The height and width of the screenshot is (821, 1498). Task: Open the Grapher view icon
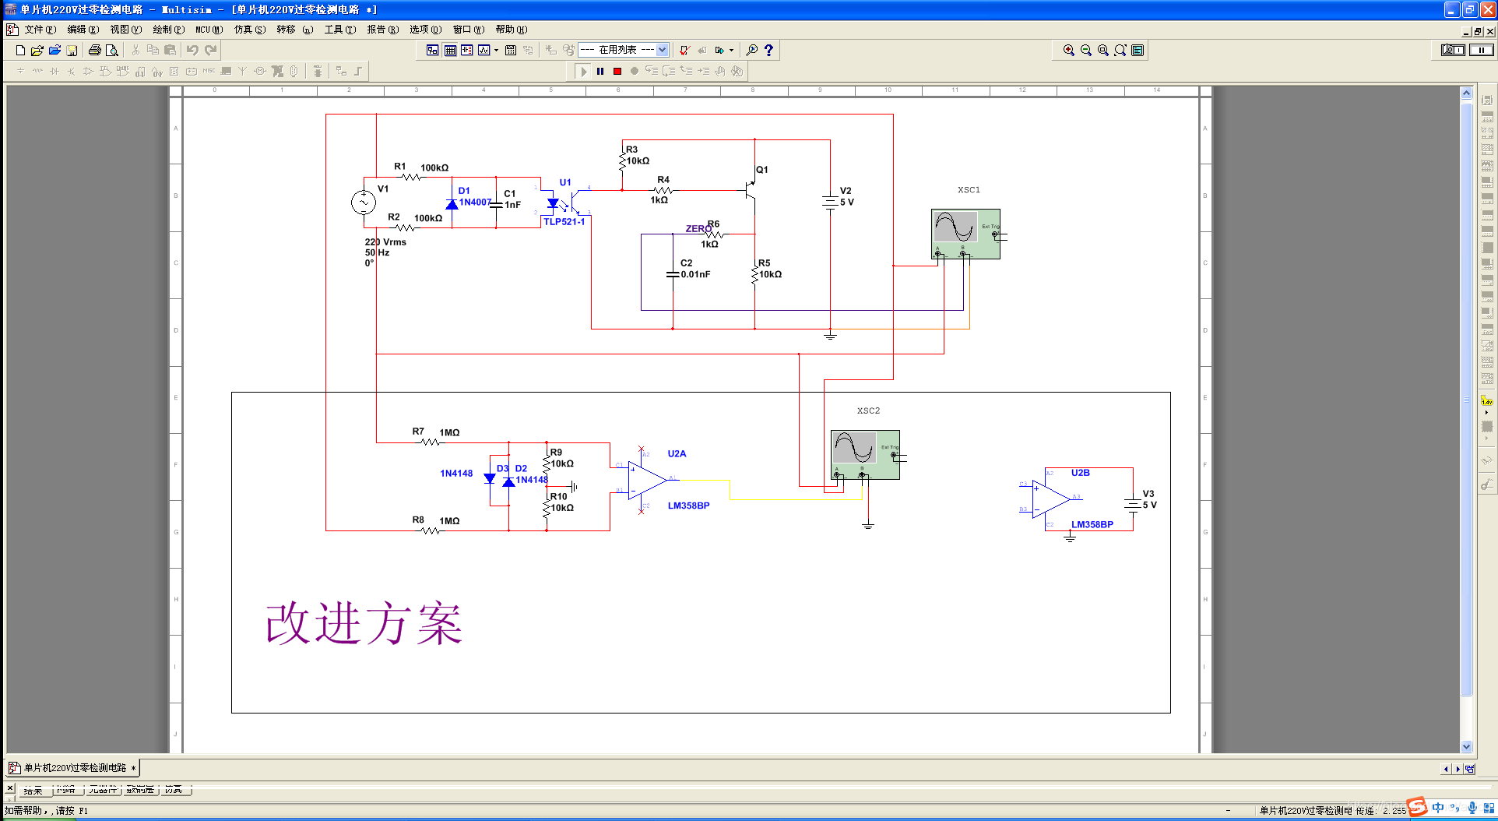pyautogui.click(x=484, y=50)
